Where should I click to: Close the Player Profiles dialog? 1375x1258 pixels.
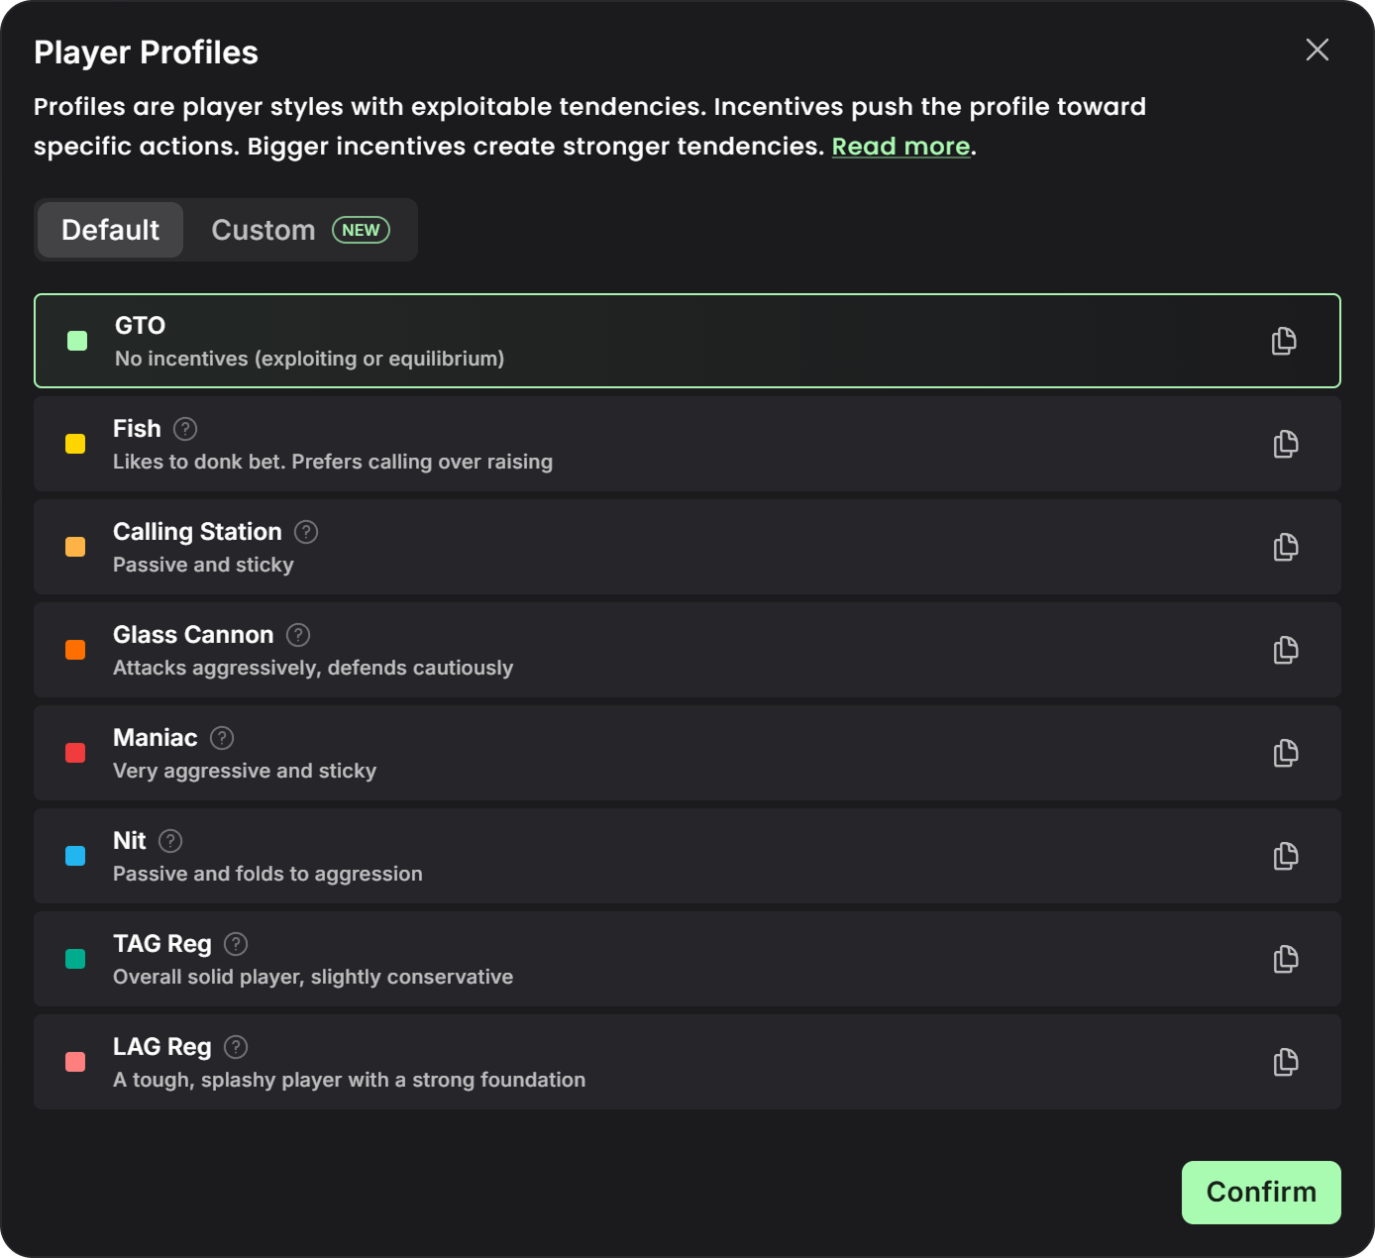coord(1317,50)
